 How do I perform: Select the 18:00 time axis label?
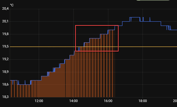pos(143,101)
